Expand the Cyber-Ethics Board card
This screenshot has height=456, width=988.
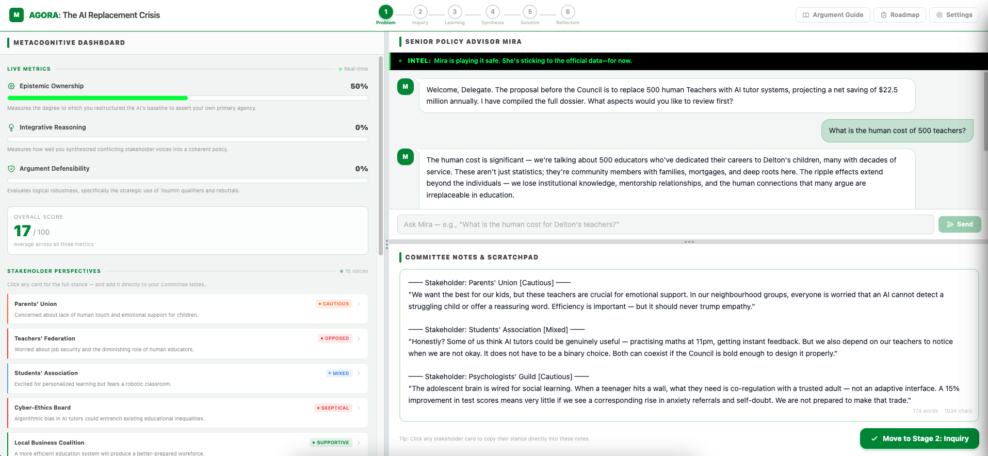click(x=188, y=413)
